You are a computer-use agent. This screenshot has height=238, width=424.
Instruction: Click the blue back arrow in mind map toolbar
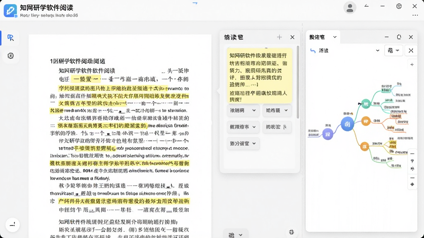(x=313, y=50)
